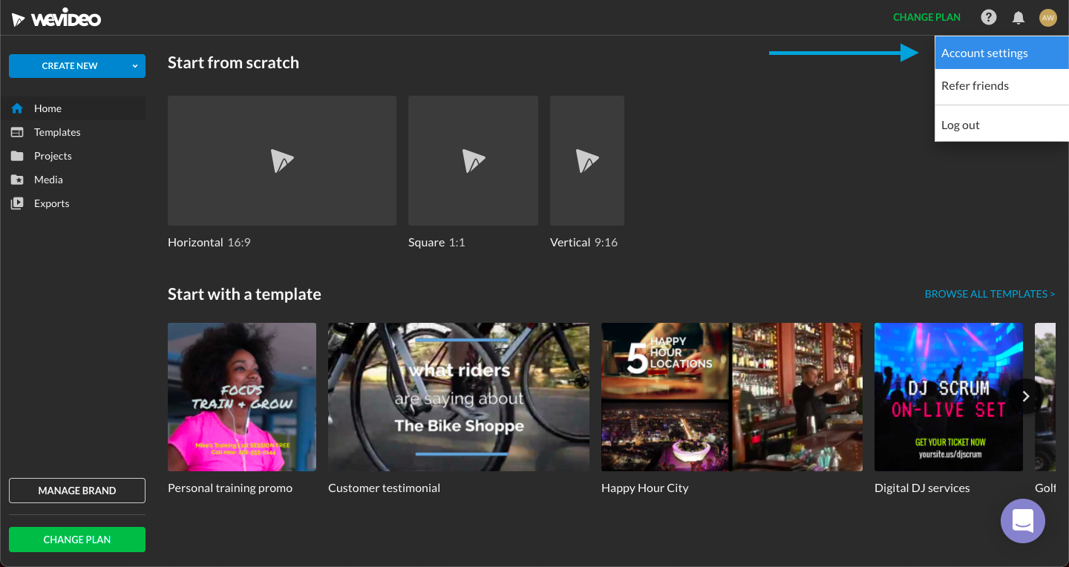This screenshot has height=567, width=1069.
Task: Click the green CHANGE PLAN sidebar button
Action: point(77,540)
